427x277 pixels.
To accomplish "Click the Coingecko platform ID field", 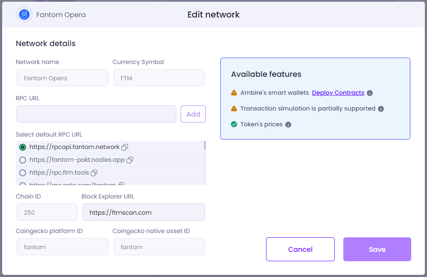I will (62, 247).
